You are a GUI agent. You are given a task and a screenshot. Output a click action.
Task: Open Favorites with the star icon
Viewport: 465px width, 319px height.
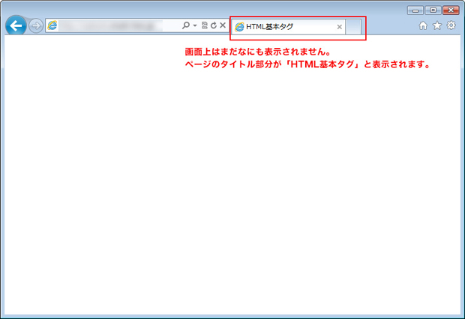pyautogui.click(x=436, y=26)
